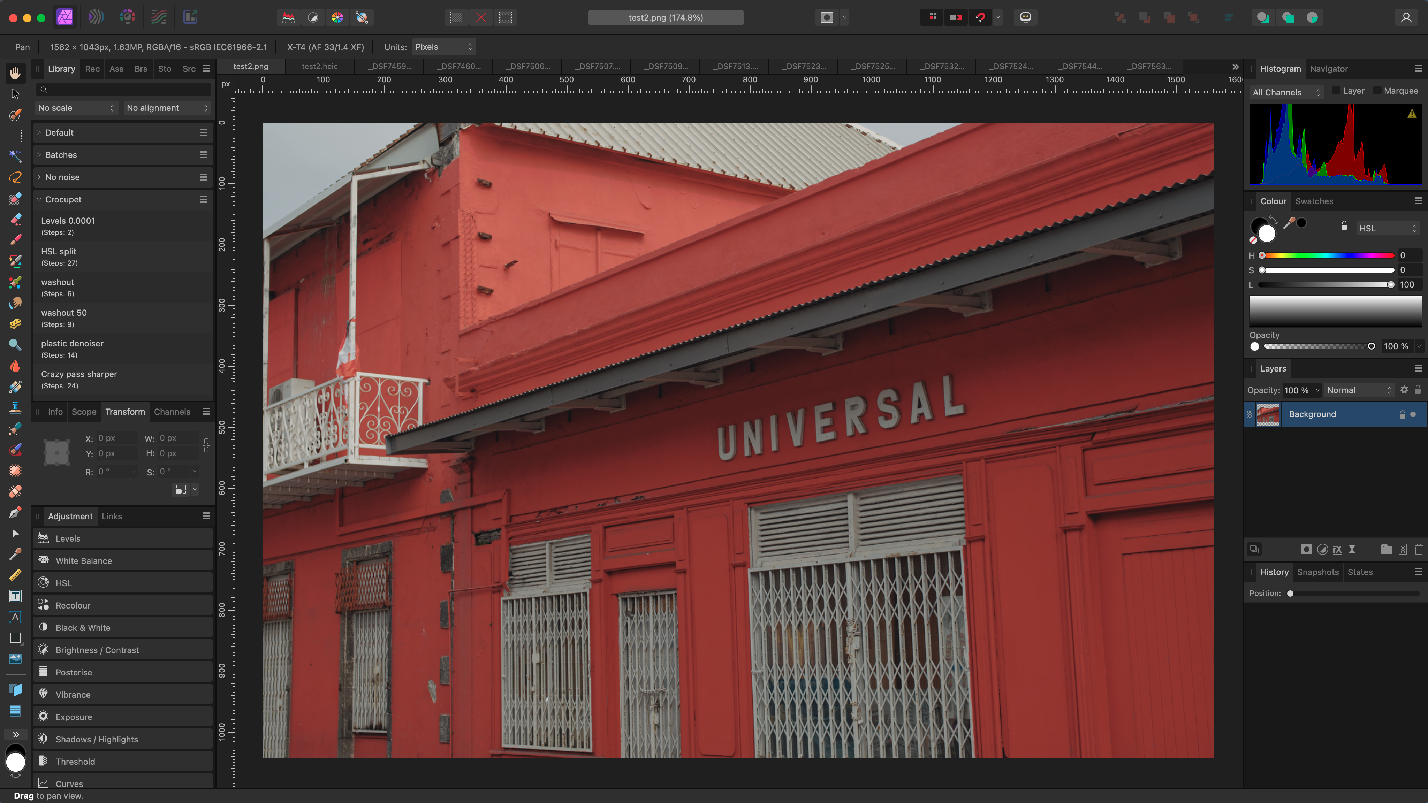Switch to the Swatches tab

(1314, 201)
